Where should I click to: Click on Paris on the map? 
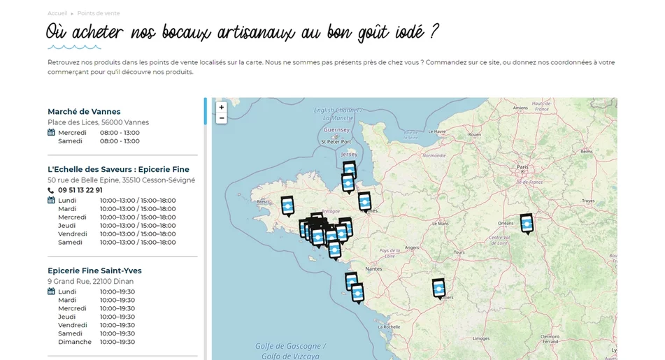pos(522,168)
